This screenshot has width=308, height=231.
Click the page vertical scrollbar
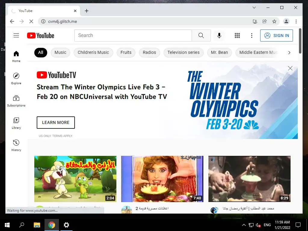click(x=300, y=41)
